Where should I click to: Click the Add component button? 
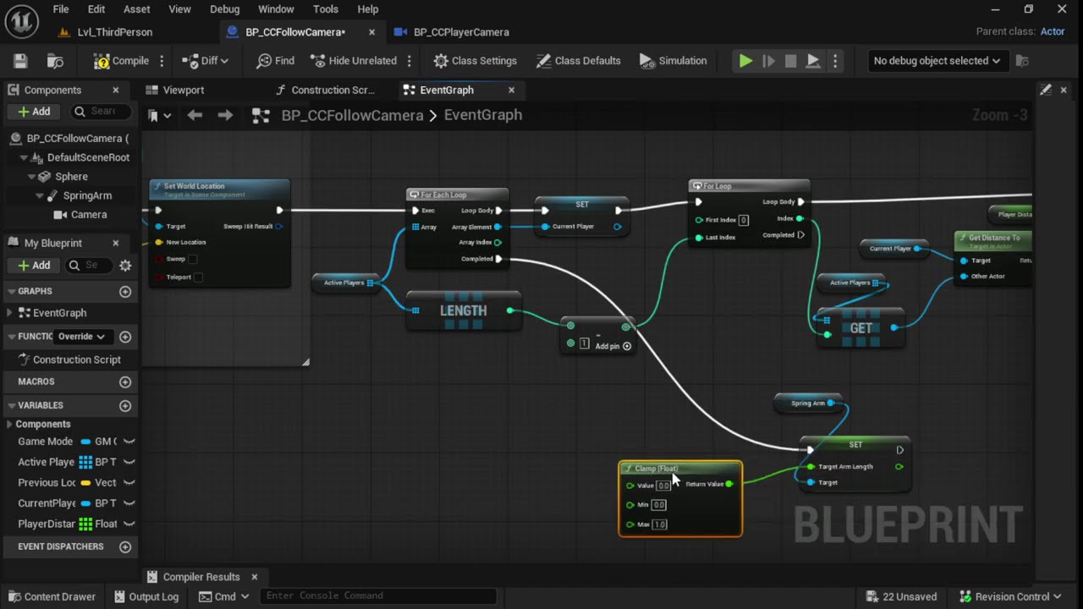pyautogui.click(x=32, y=111)
